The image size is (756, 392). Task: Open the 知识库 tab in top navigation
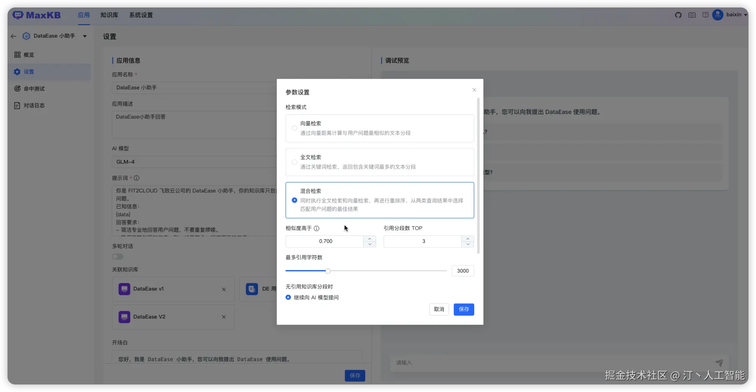[109, 15]
